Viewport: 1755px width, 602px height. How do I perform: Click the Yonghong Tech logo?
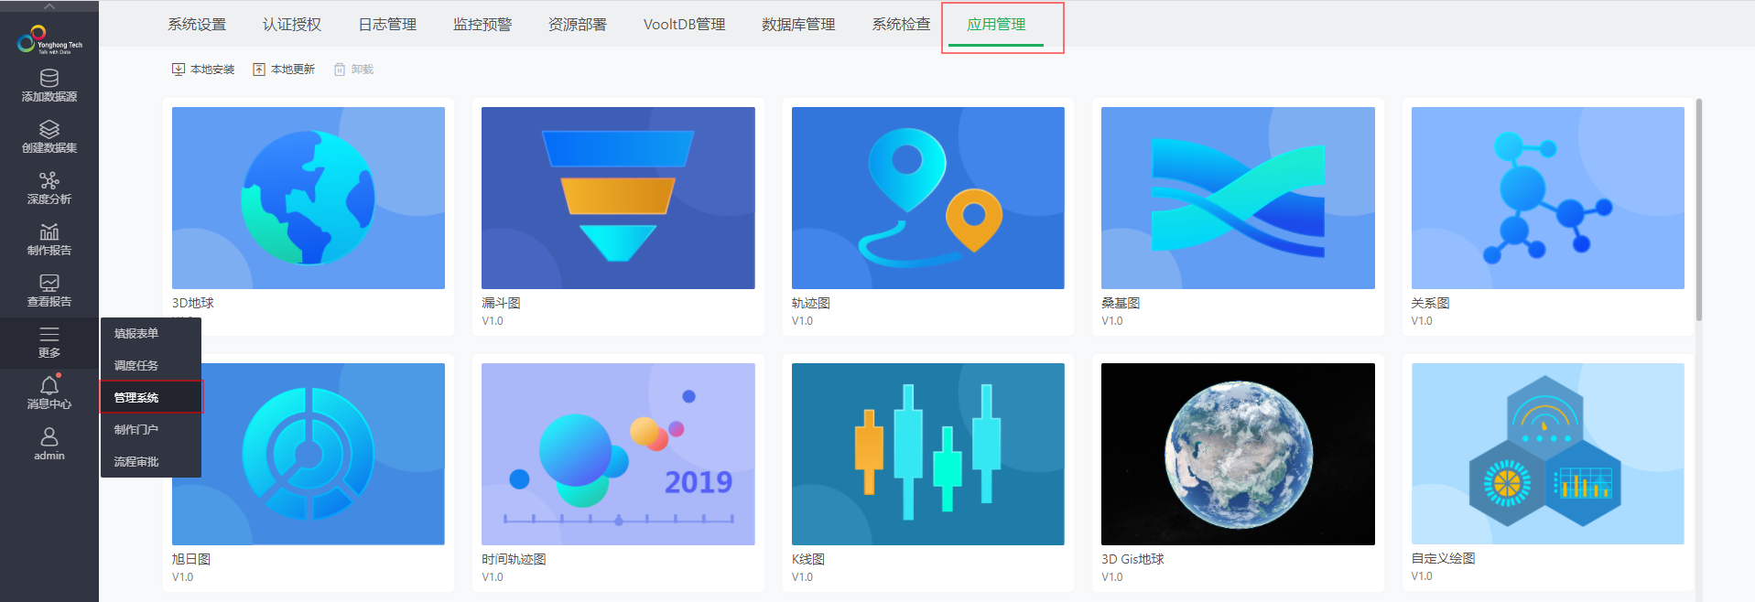coord(49,40)
